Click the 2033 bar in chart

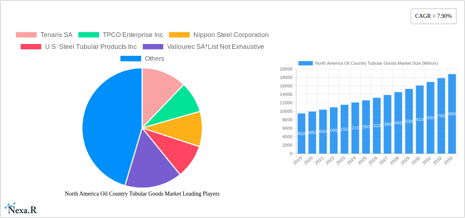452,114
